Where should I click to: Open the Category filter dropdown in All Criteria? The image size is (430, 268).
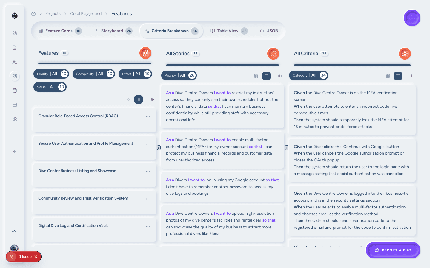tap(308, 75)
